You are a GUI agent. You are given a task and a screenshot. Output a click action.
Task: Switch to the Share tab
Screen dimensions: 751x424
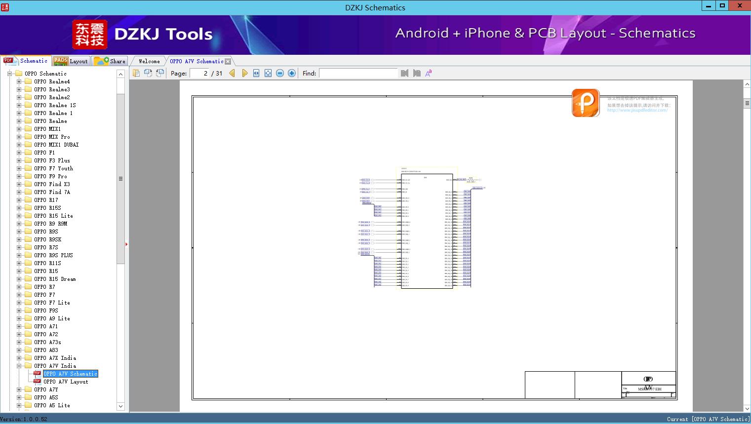tap(110, 61)
